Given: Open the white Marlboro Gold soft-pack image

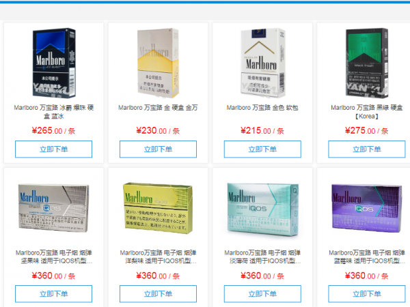Looking at the screenshot, I should coord(263,63).
